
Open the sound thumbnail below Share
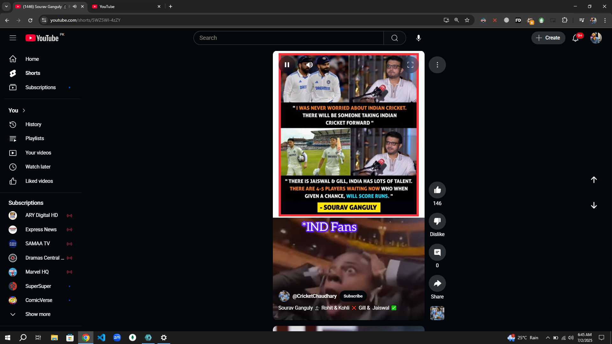(x=437, y=313)
